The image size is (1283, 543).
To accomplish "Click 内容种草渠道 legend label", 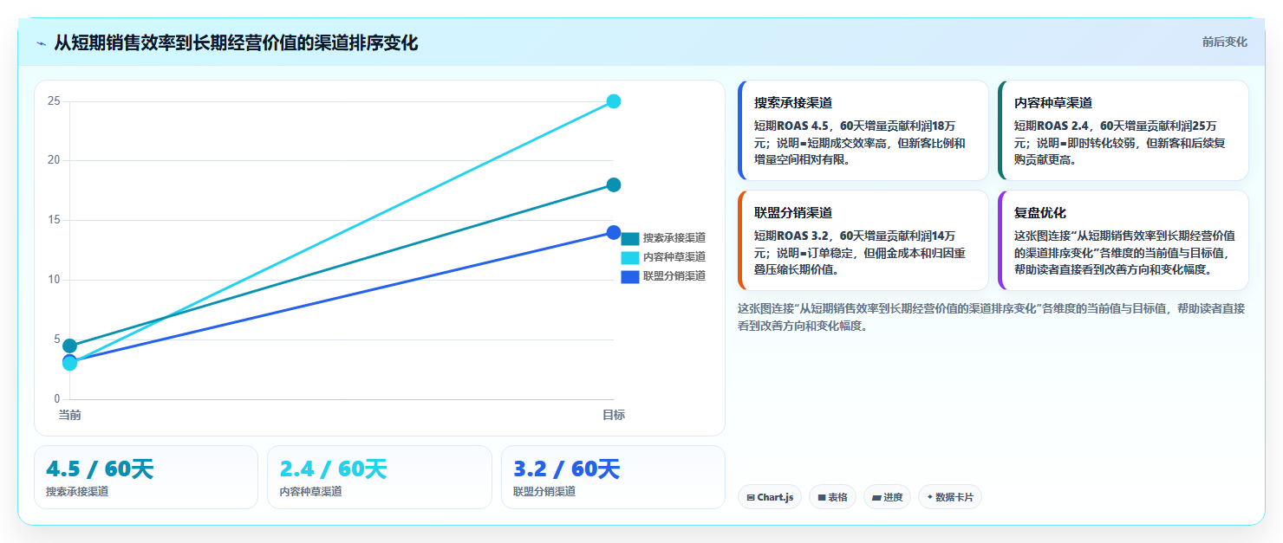I will (x=674, y=257).
